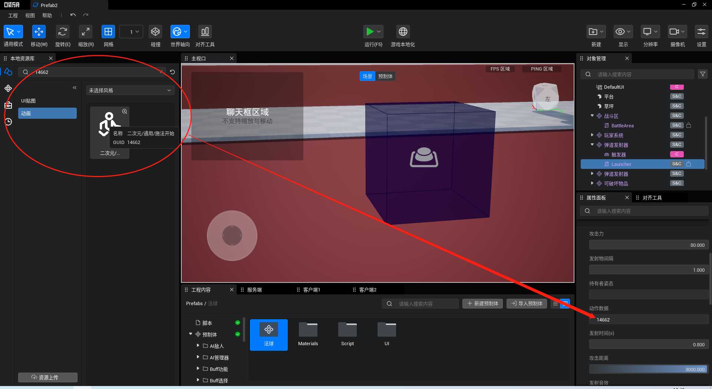This screenshot has height=389, width=712.
Task: Toggle the lock on Launcher row
Action: pyautogui.click(x=689, y=164)
